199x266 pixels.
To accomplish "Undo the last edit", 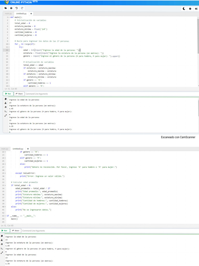I will click(17, 8).
